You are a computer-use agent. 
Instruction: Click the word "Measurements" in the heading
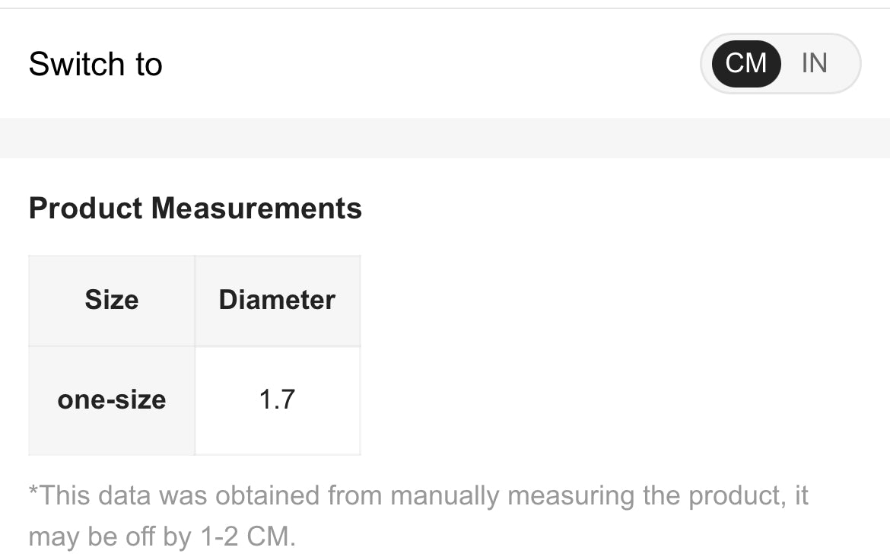pos(256,208)
